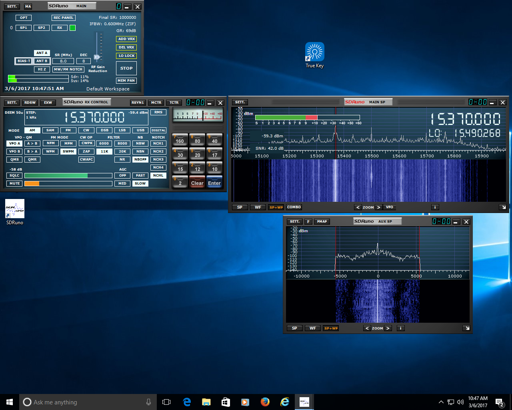Enable the NR noise reduction button
Image resolution: width=512 pixels, height=410 pixels.
click(122, 159)
